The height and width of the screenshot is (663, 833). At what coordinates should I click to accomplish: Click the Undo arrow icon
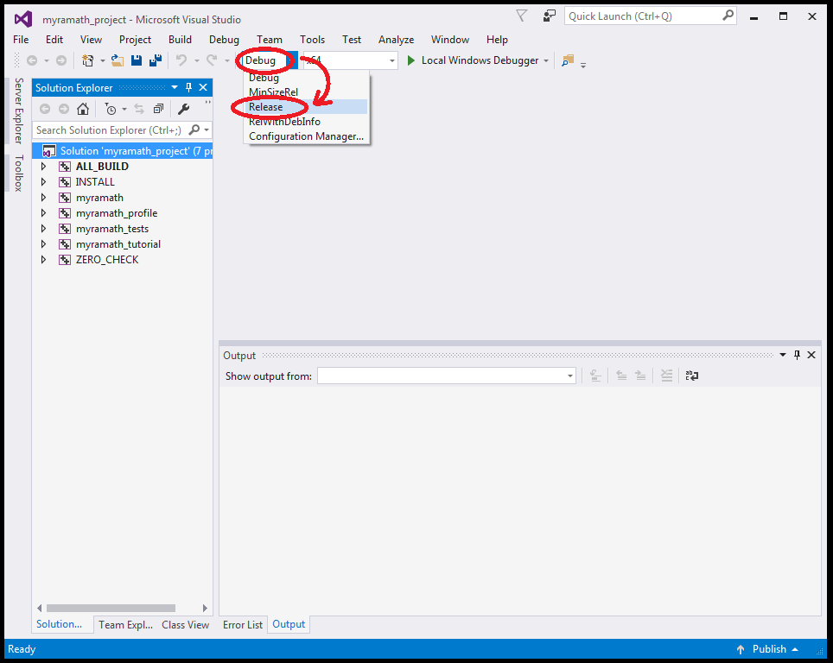(x=181, y=60)
